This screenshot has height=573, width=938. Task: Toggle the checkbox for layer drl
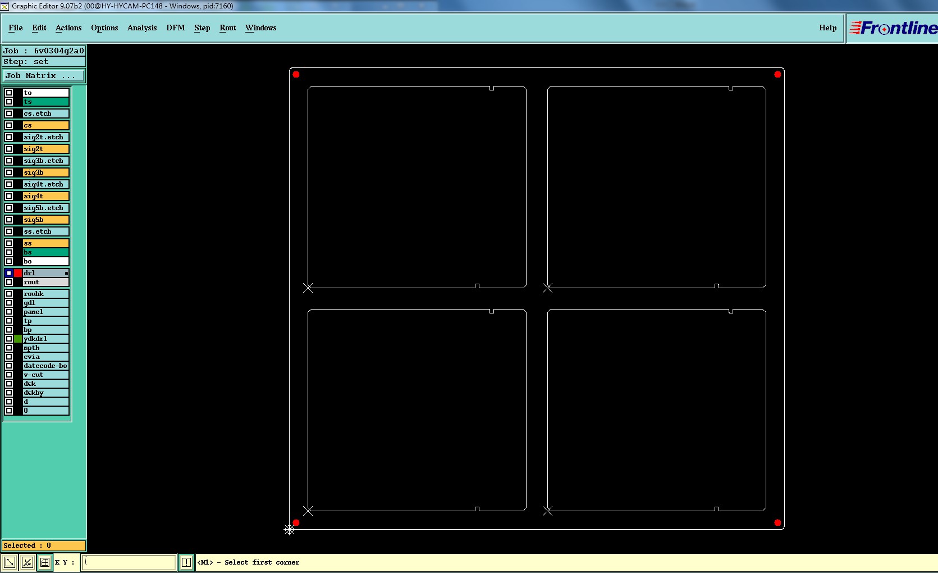(9, 273)
